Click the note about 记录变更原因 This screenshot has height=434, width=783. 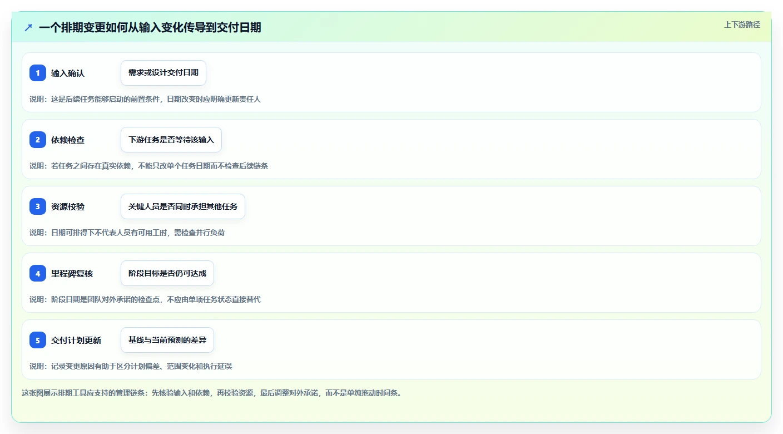(131, 366)
